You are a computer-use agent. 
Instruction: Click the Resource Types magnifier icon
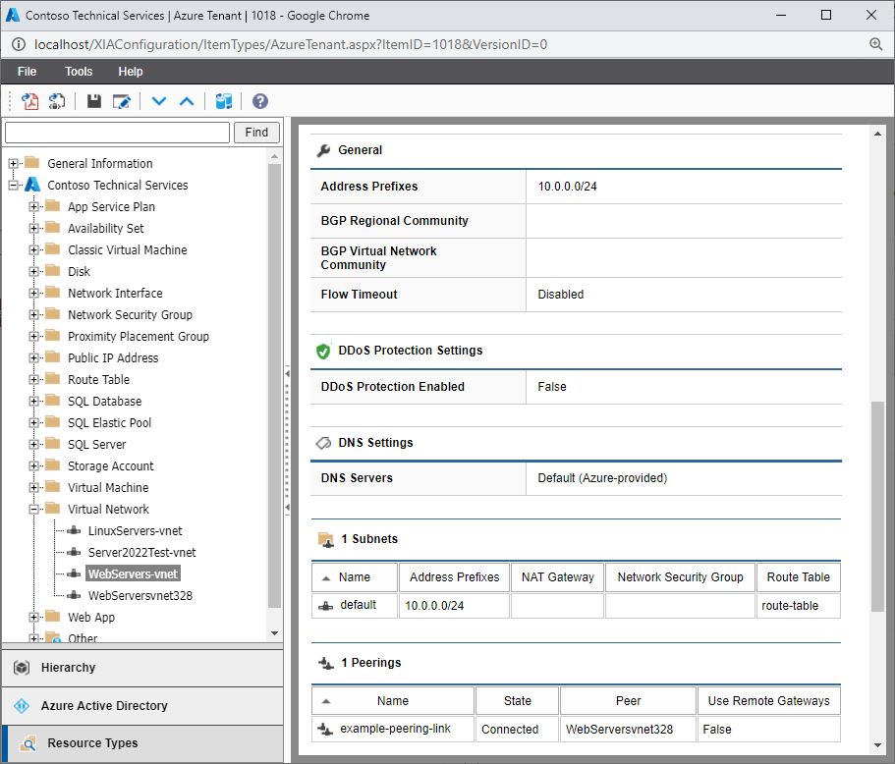28,743
